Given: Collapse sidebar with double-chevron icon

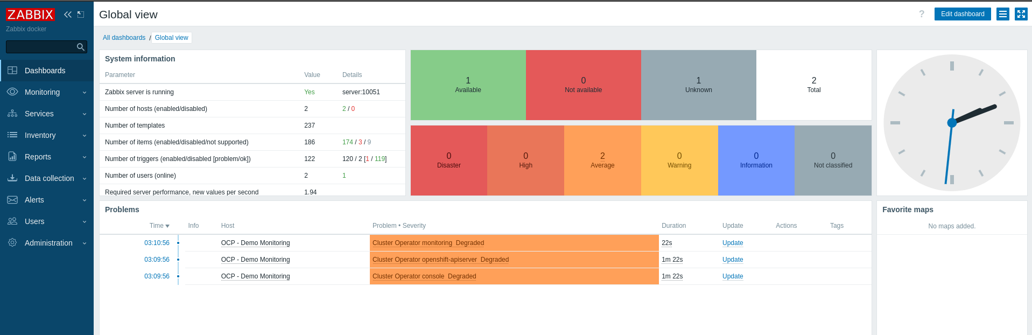Looking at the screenshot, I should pyautogui.click(x=68, y=15).
